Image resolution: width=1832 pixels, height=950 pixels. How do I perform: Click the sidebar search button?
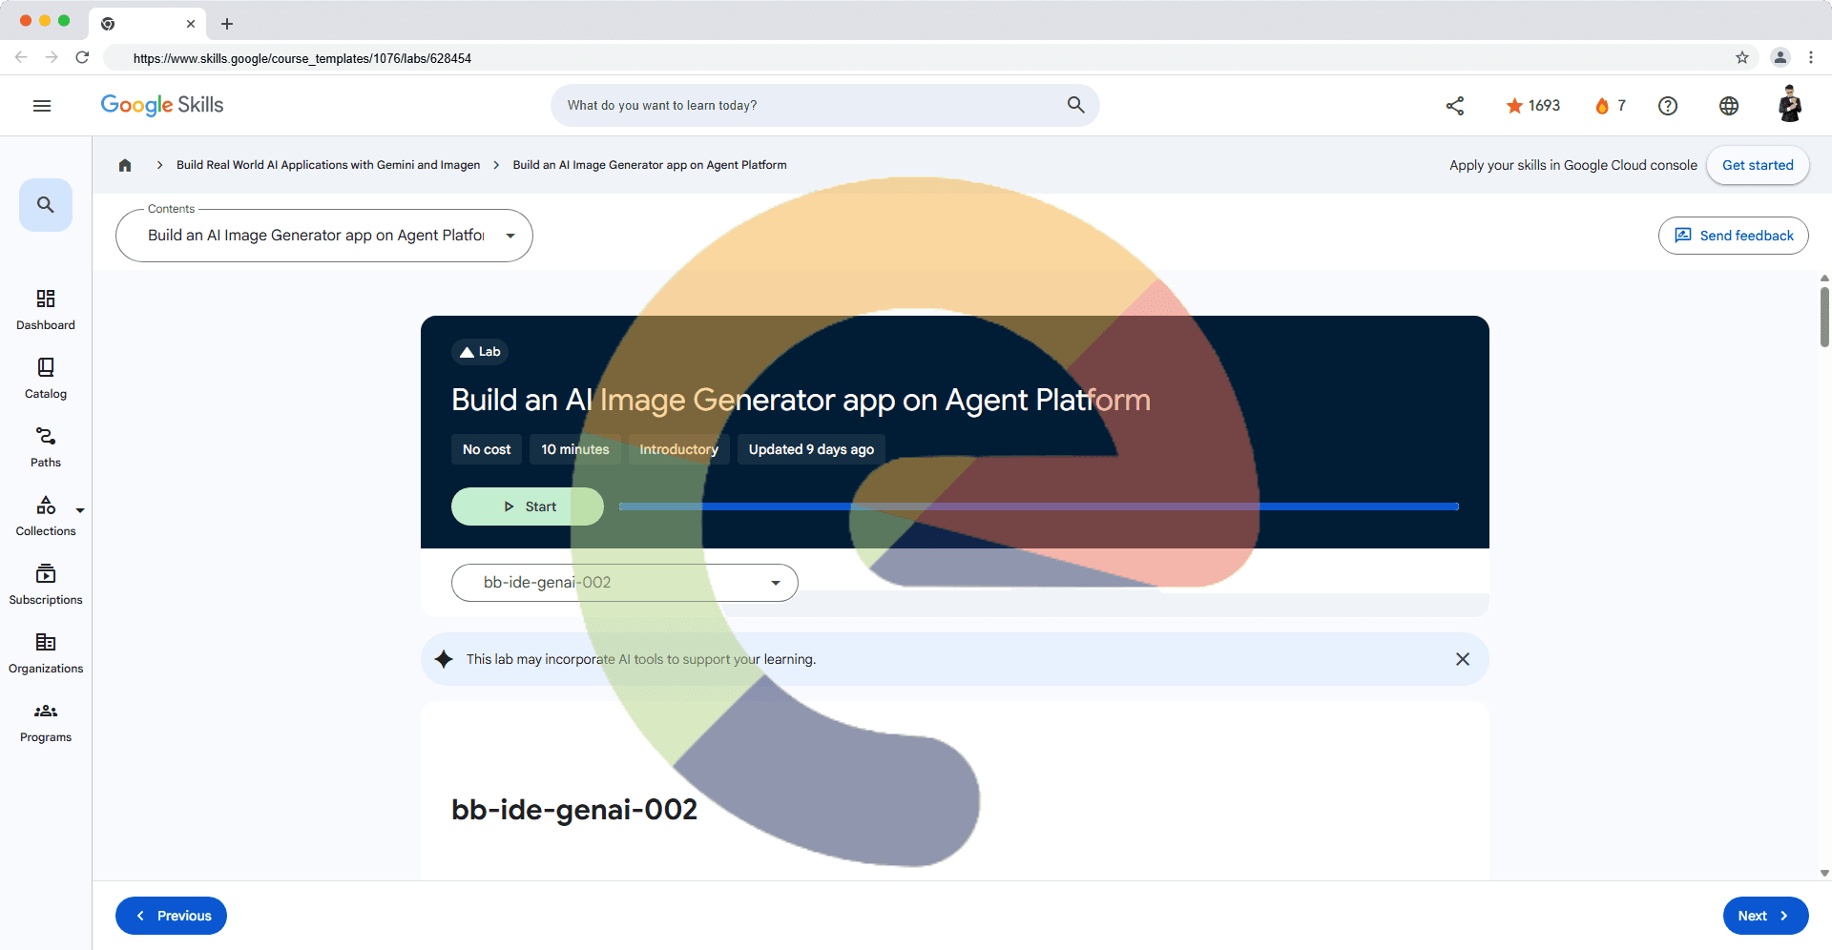click(46, 205)
